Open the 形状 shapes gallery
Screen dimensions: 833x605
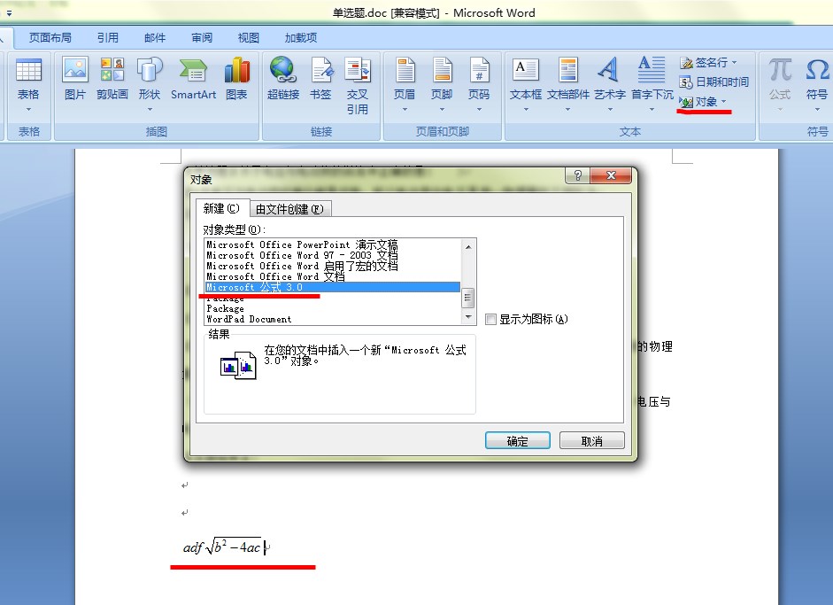tap(150, 70)
